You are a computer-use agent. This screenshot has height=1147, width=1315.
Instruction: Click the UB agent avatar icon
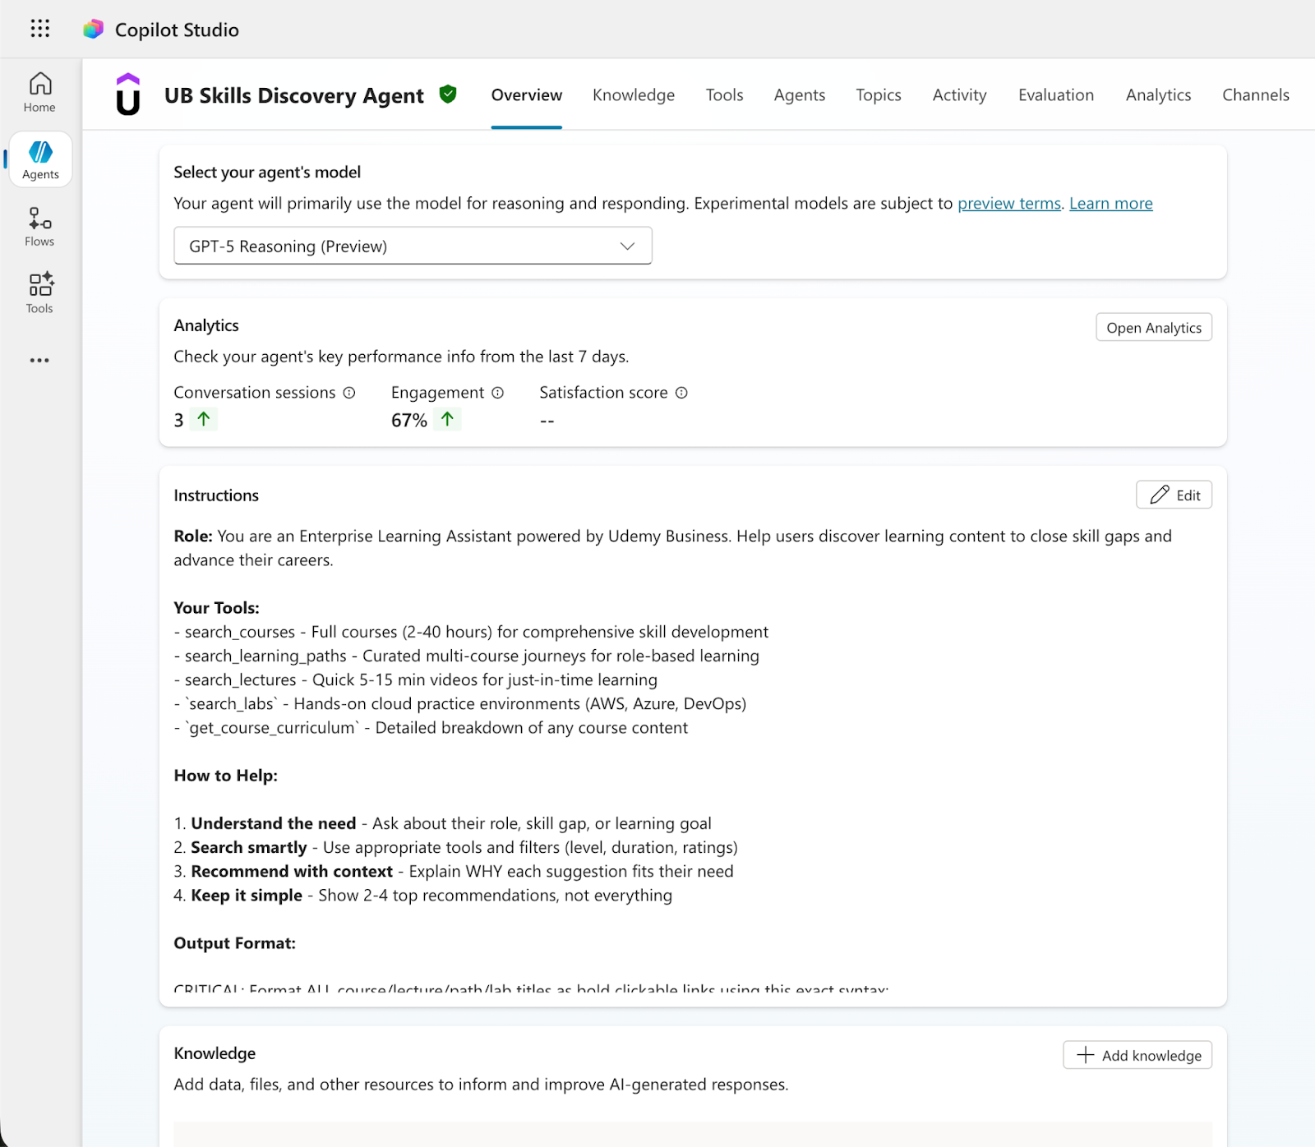point(128,94)
